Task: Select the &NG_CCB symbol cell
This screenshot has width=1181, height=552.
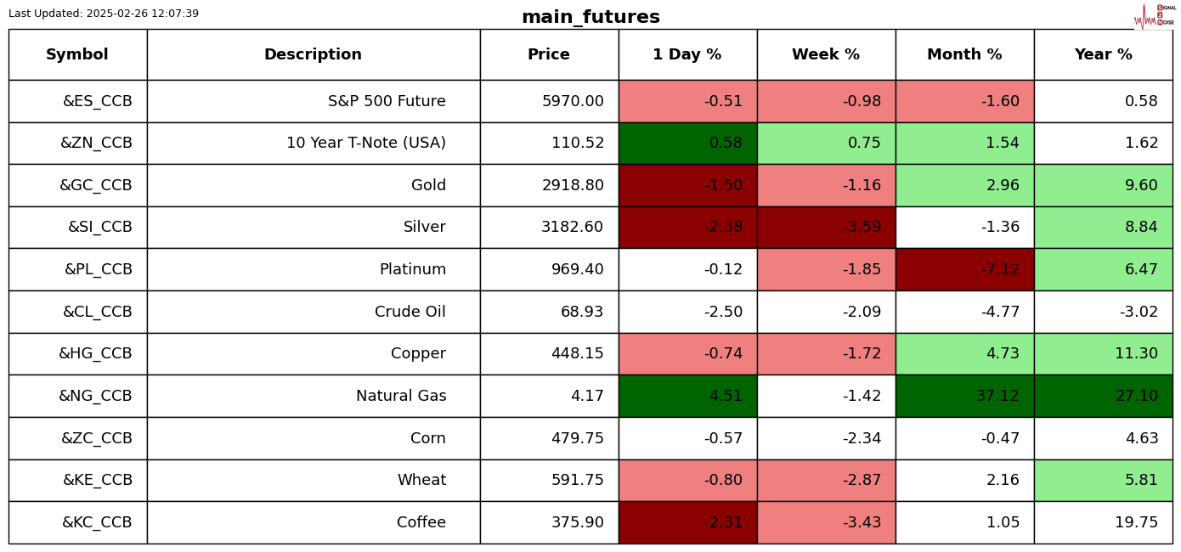Action: pos(95,397)
